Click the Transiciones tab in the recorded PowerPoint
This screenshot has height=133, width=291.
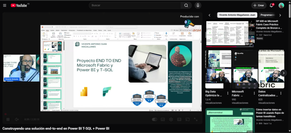click(64, 30)
